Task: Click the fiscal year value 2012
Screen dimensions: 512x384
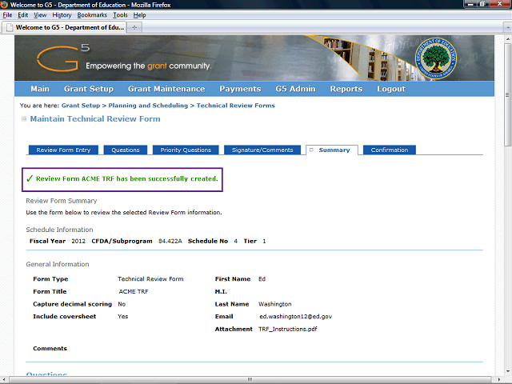Action: coord(78,241)
